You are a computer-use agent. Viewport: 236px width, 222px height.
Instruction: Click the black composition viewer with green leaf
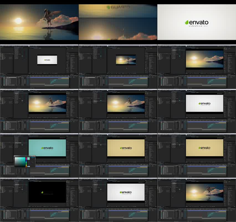[x=47, y=192]
